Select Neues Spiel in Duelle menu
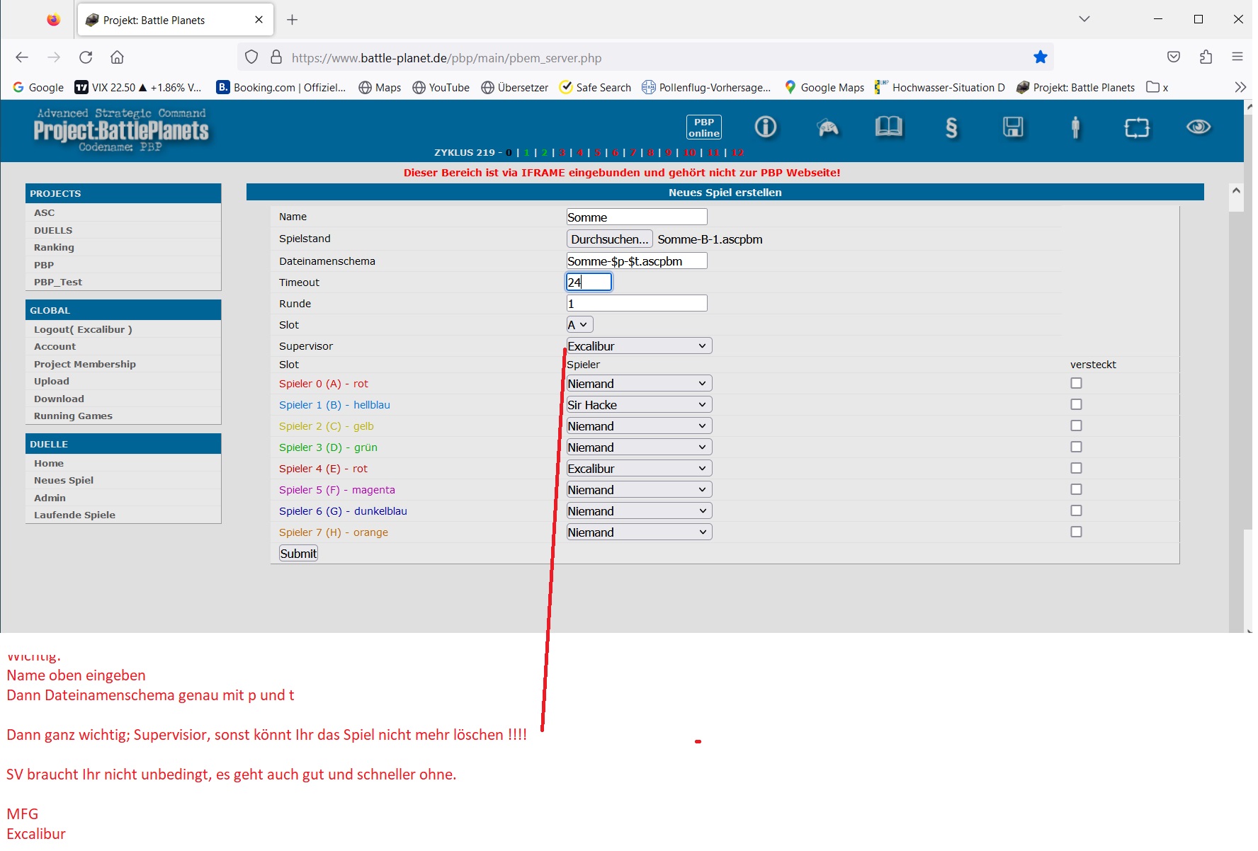1258x851 pixels. point(64,481)
